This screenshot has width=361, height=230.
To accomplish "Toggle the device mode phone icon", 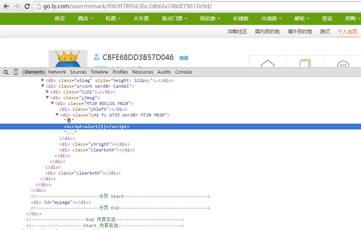I will coord(15,72).
